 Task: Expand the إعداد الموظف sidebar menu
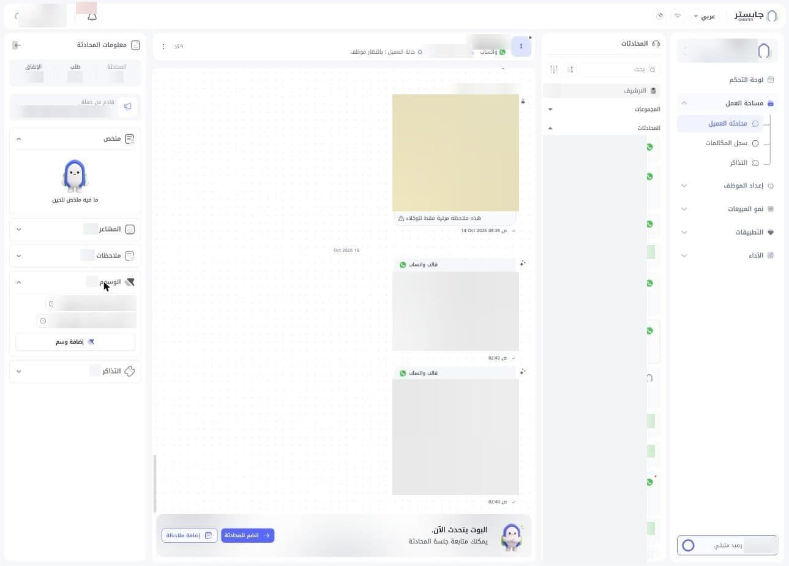click(684, 186)
